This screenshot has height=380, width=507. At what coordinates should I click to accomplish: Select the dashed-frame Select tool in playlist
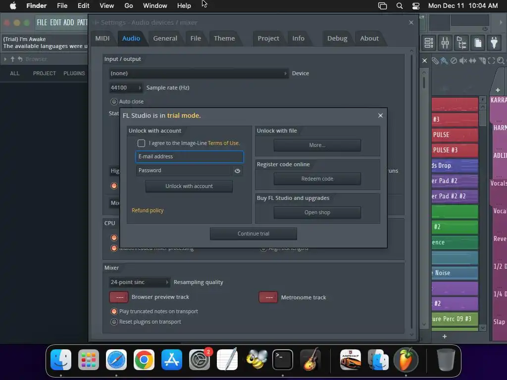point(492,61)
